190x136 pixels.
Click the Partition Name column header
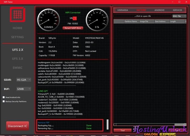131,21
